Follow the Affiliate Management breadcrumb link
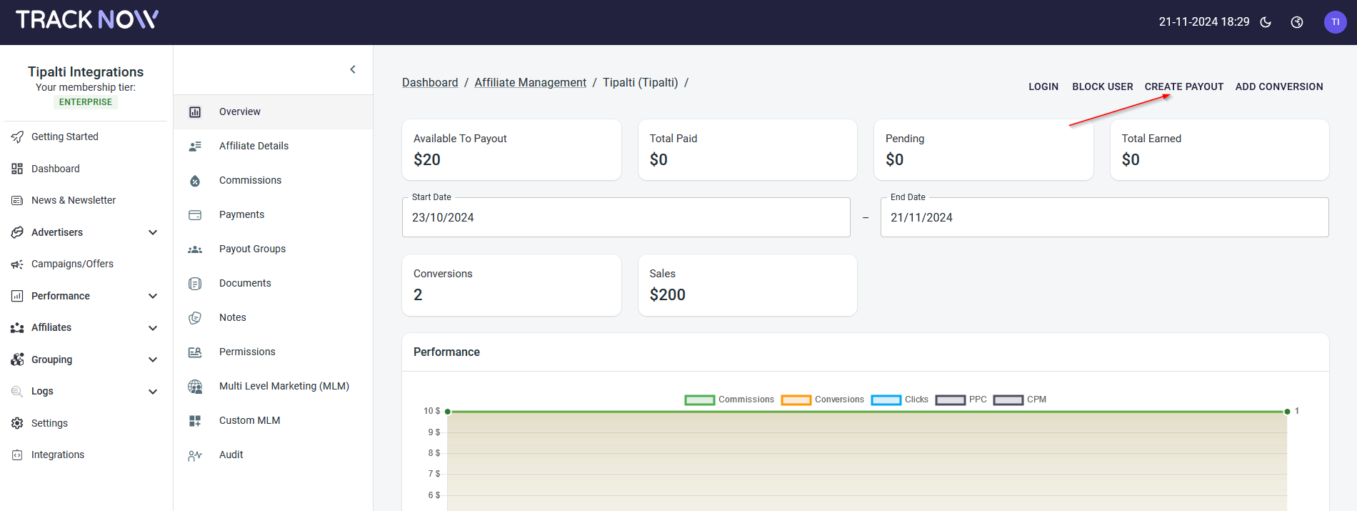 point(530,83)
